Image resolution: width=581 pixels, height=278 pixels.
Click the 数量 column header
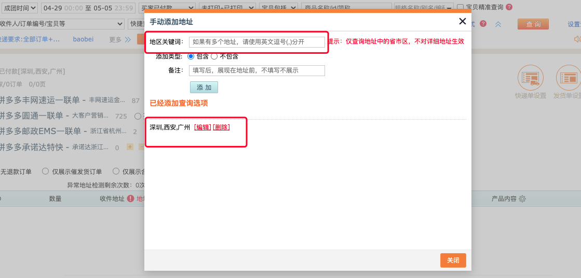click(x=55, y=198)
